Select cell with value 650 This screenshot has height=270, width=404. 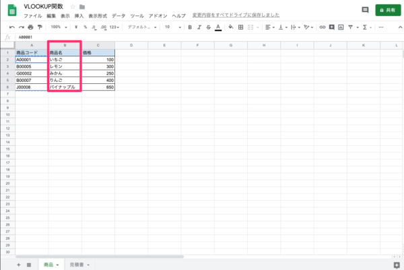point(98,87)
